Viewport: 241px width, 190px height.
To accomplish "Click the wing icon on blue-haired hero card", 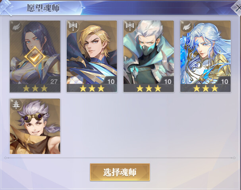I will [187, 27].
